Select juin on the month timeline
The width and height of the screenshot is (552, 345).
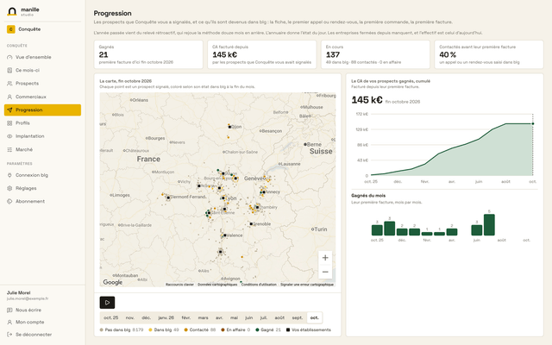click(249, 317)
